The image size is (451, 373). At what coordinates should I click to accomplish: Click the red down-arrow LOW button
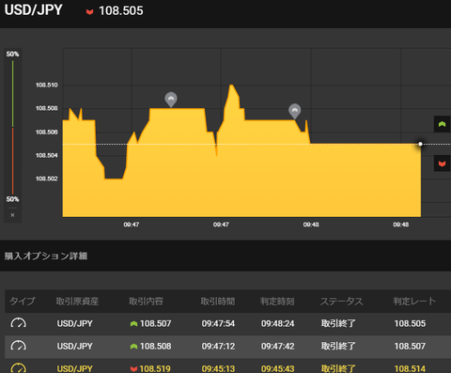pyautogui.click(x=442, y=163)
